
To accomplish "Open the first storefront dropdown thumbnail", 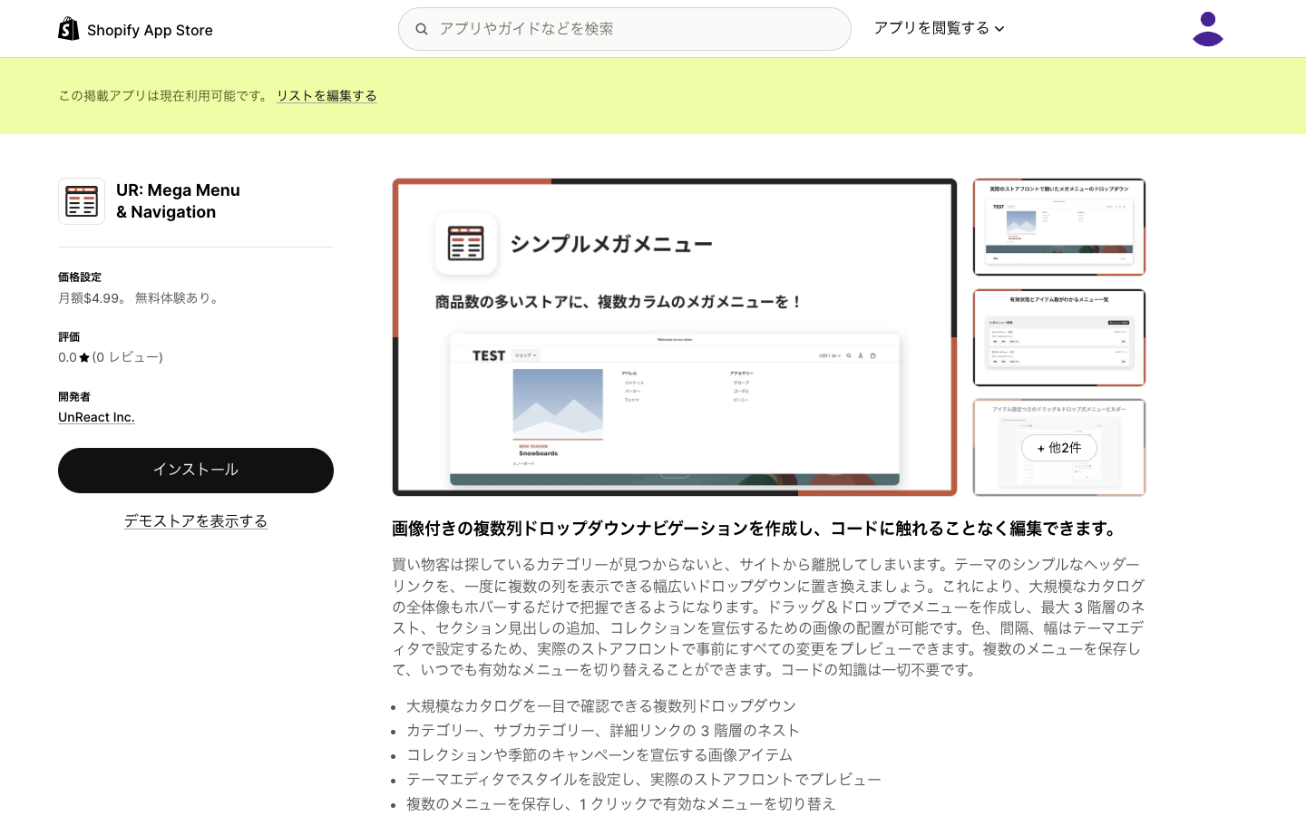I will click(x=1059, y=227).
